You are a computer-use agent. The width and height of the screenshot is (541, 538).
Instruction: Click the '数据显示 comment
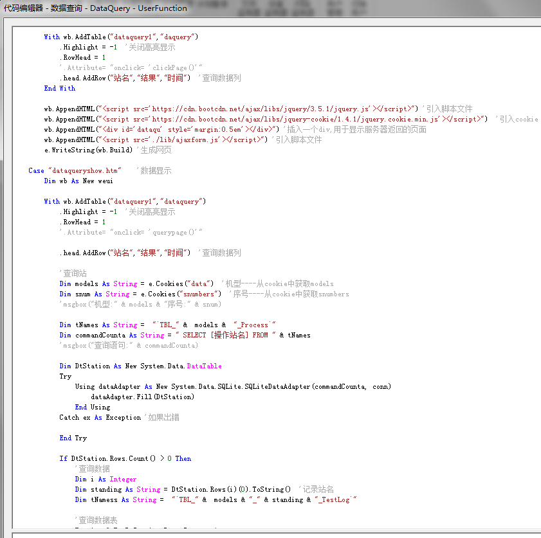(x=154, y=170)
